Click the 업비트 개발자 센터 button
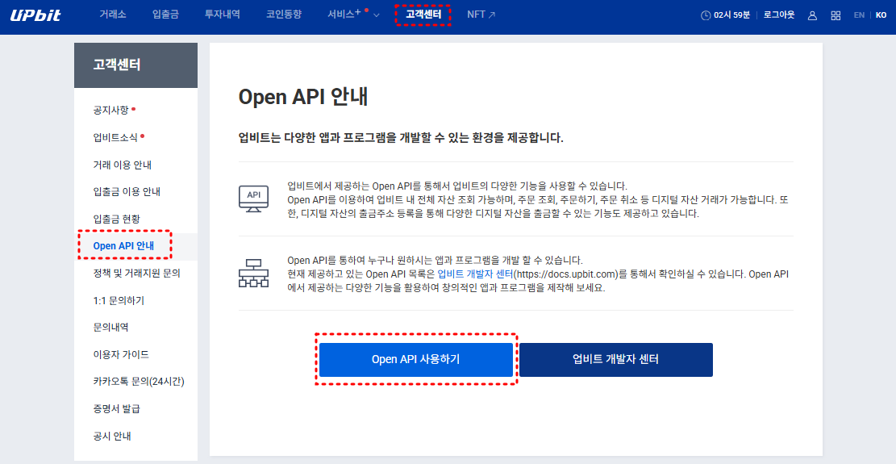Viewport: 896px width, 464px height. [616, 359]
